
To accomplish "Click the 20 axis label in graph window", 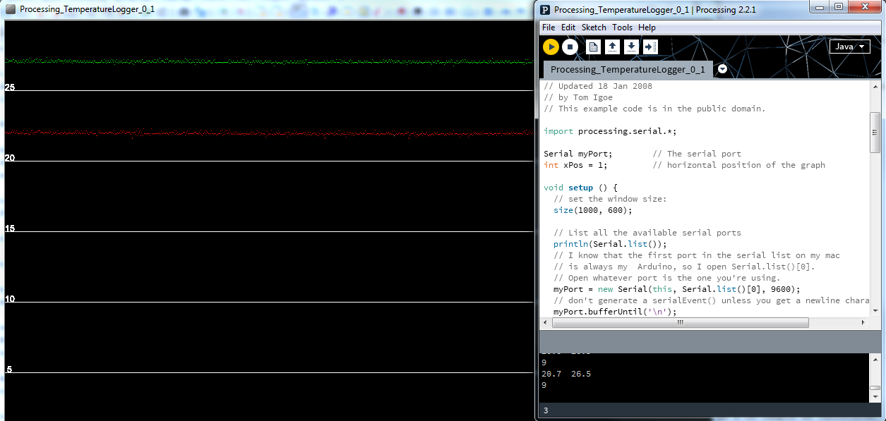I will [10, 158].
